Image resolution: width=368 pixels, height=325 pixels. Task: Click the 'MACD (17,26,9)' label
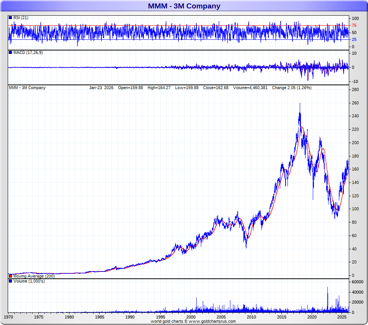point(28,52)
